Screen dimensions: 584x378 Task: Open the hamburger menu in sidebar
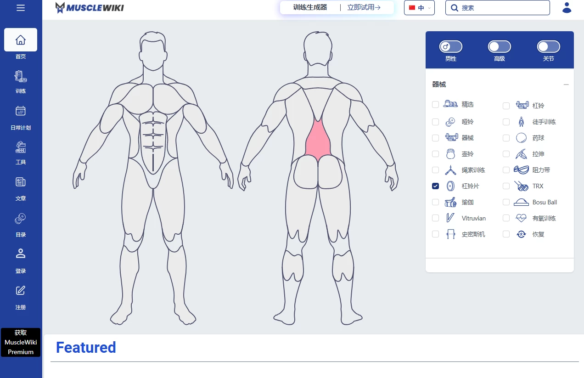(21, 8)
